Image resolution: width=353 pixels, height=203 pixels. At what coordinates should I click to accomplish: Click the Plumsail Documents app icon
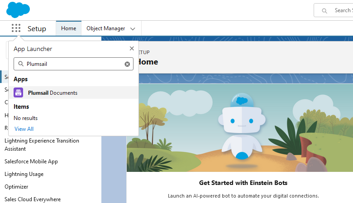pyautogui.click(x=18, y=92)
